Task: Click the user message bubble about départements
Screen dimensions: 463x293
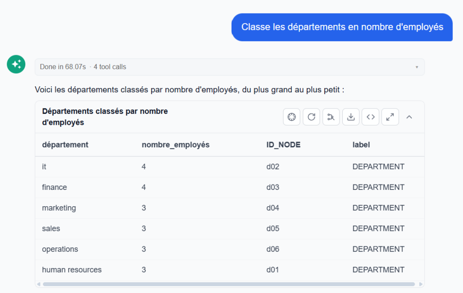Action: point(342,27)
